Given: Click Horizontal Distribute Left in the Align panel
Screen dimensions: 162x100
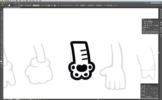Looking at the screenshot, I should point(152,93).
